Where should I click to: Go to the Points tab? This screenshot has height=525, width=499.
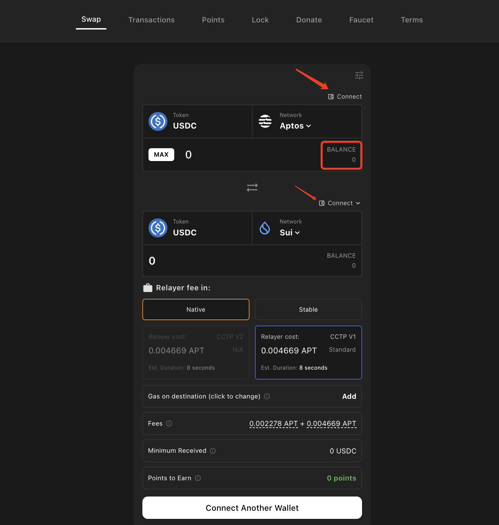(213, 20)
